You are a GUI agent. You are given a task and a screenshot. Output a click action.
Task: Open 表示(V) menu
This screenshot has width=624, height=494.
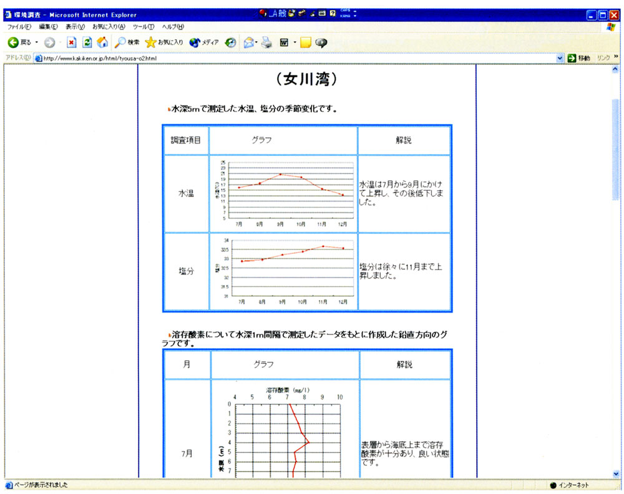tap(76, 27)
